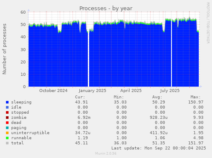The image size is (212, 158).
Task: Click runnable maximum value 4.98
Action: click(x=198, y=138)
